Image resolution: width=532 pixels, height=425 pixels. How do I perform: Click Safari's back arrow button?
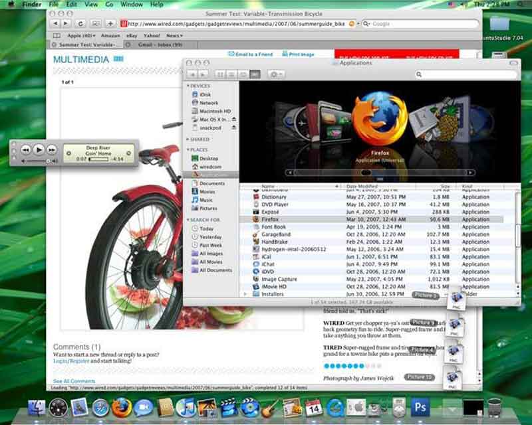tap(55, 24)
